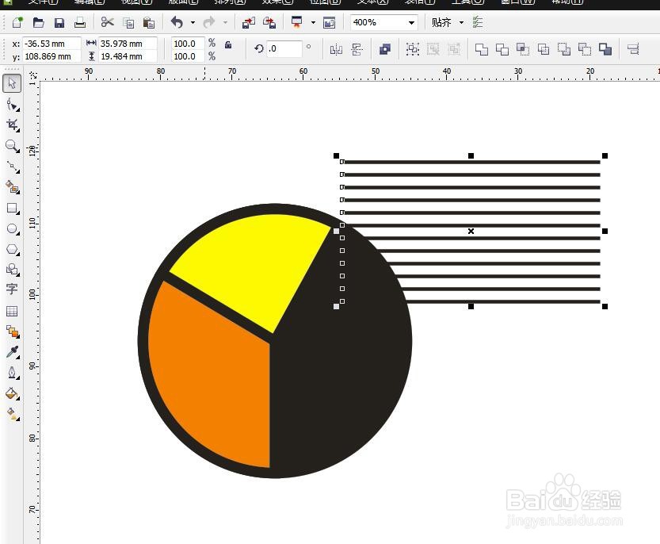660x544 pixels.
Task: Export the document
Action: [x=269, y=22]
